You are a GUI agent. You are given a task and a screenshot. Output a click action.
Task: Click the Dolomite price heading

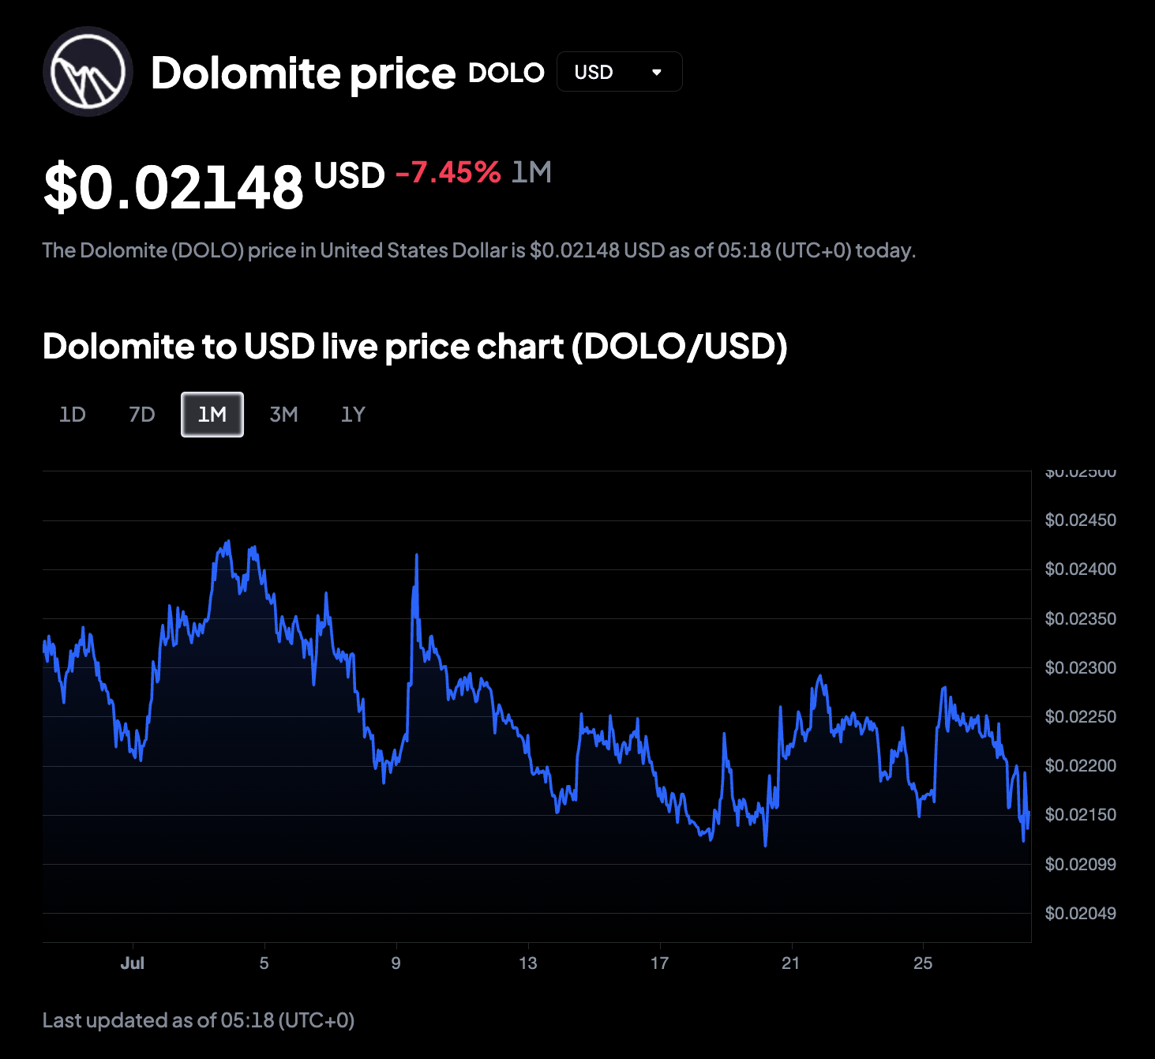click(x=303, y=73)
